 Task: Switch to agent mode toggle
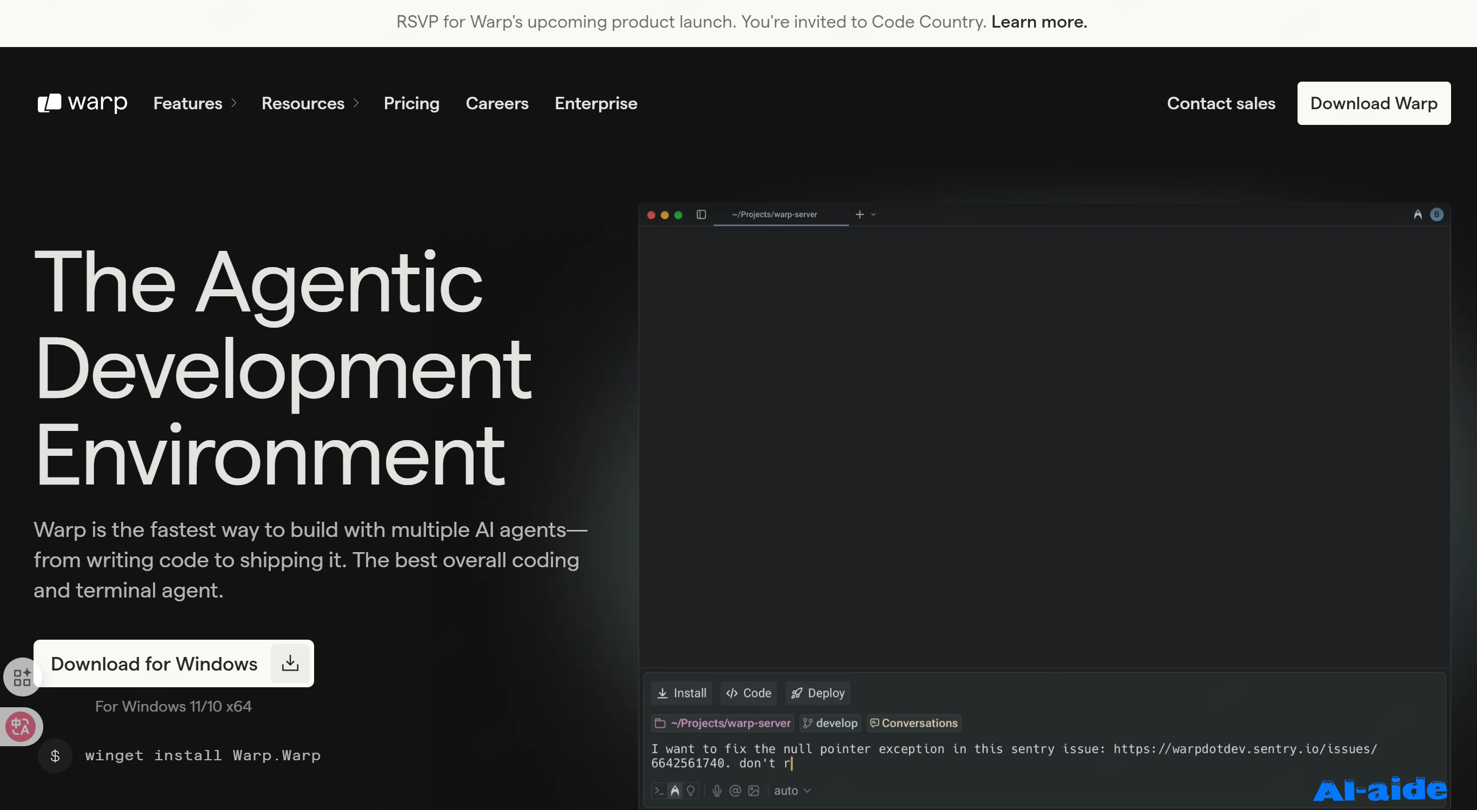675,791
